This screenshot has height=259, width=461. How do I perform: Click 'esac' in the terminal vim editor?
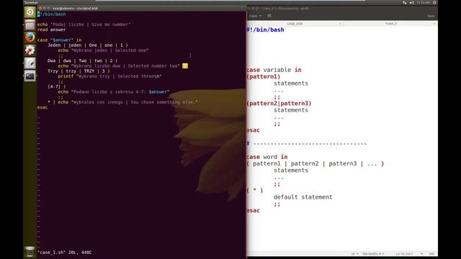point(42,107)
